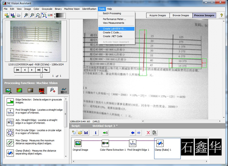Open the Color processing functions tab icon

pyautogui.click(x=19, y=90)
